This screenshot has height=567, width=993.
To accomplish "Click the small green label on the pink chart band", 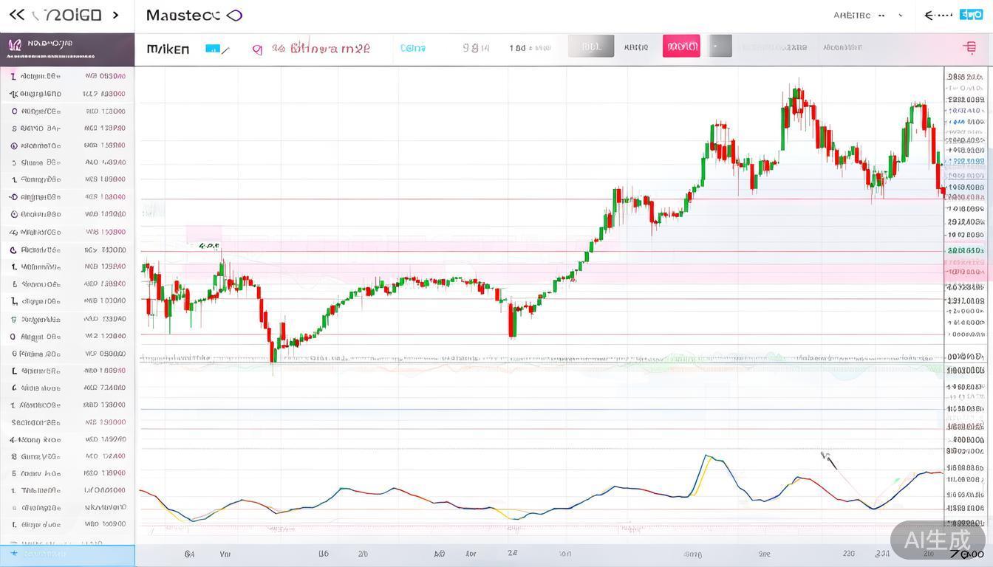I will 208,246.
